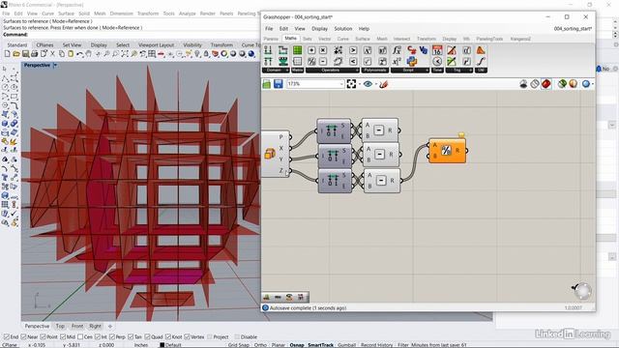Switch to the Vector ribbon tab

click(325, 39)
